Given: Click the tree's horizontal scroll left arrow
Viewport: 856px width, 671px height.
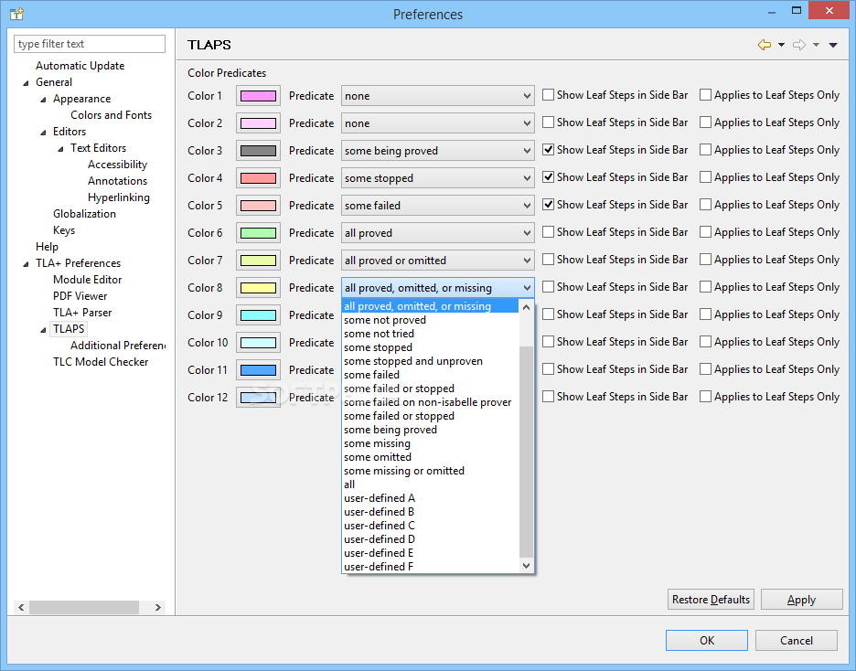Looking at the screenshot, I should (x=21, y=608).
